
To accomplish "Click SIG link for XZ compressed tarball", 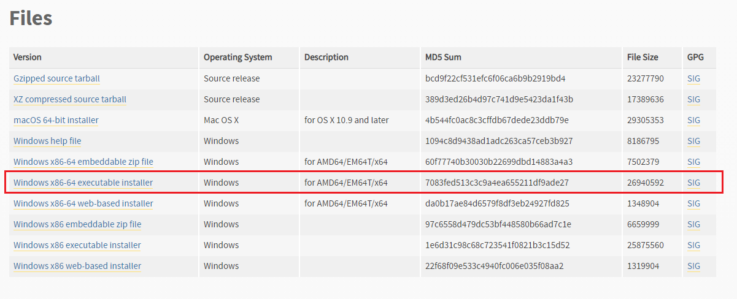I will 693,99.
